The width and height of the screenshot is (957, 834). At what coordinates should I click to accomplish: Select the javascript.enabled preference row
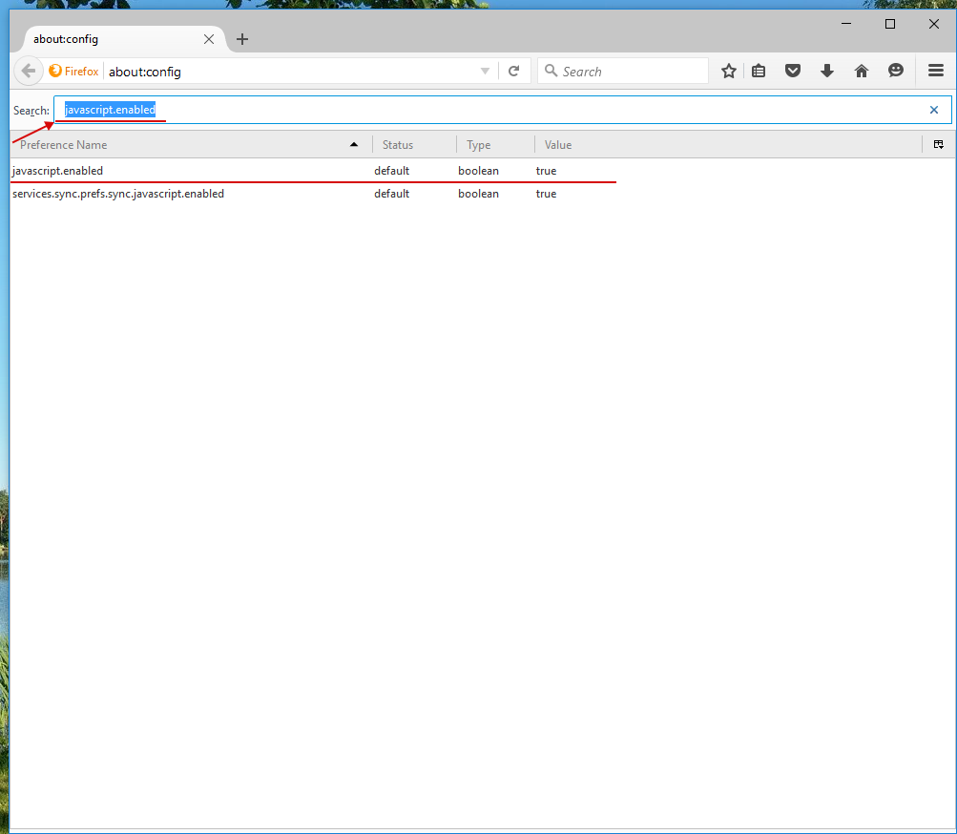482,171
